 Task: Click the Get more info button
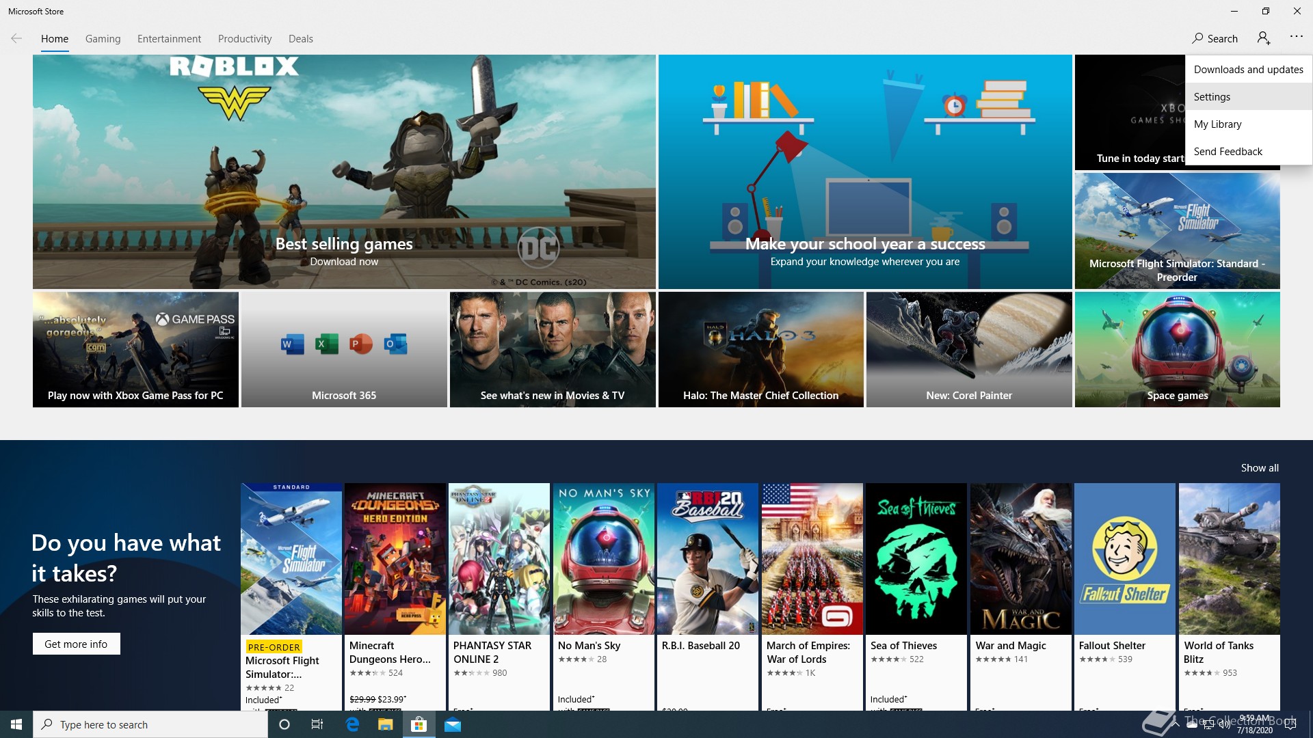coord(76,644)
